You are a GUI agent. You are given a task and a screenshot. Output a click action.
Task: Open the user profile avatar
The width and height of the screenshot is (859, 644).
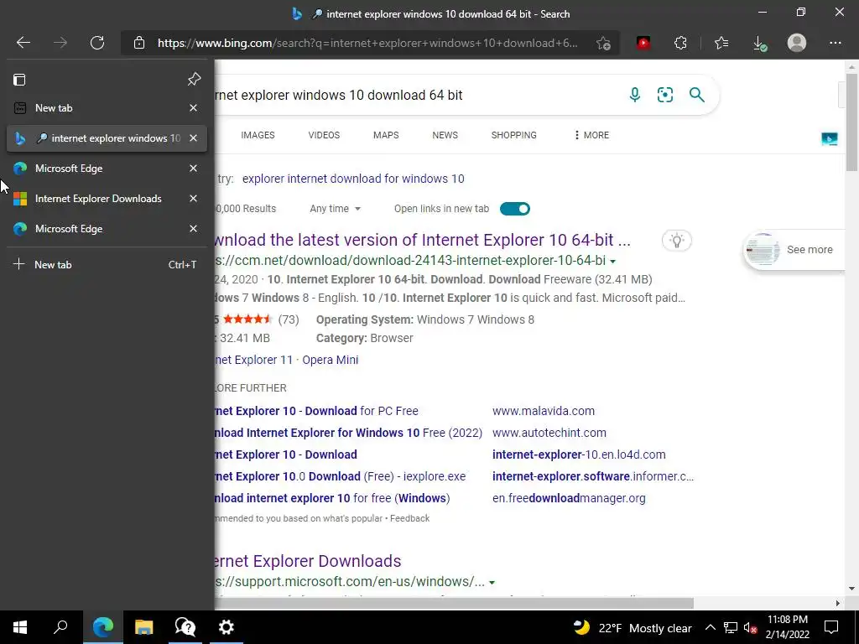(797, 43)
